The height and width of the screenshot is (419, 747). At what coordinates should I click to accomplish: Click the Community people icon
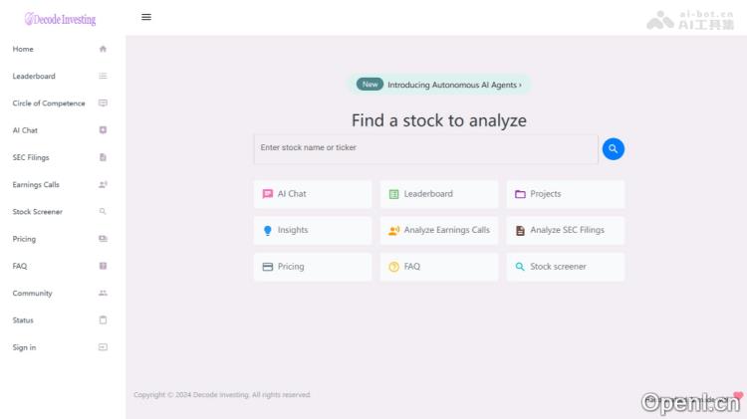coord(103,293)
